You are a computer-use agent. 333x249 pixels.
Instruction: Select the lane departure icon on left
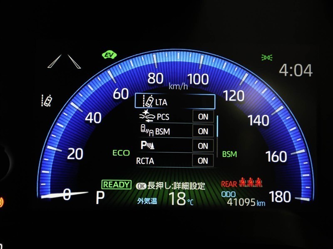47,100
